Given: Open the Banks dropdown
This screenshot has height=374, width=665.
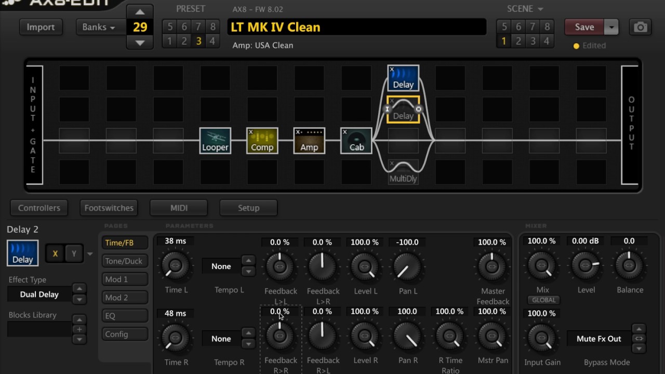Looking at the screenshot, I should (101, 27).
